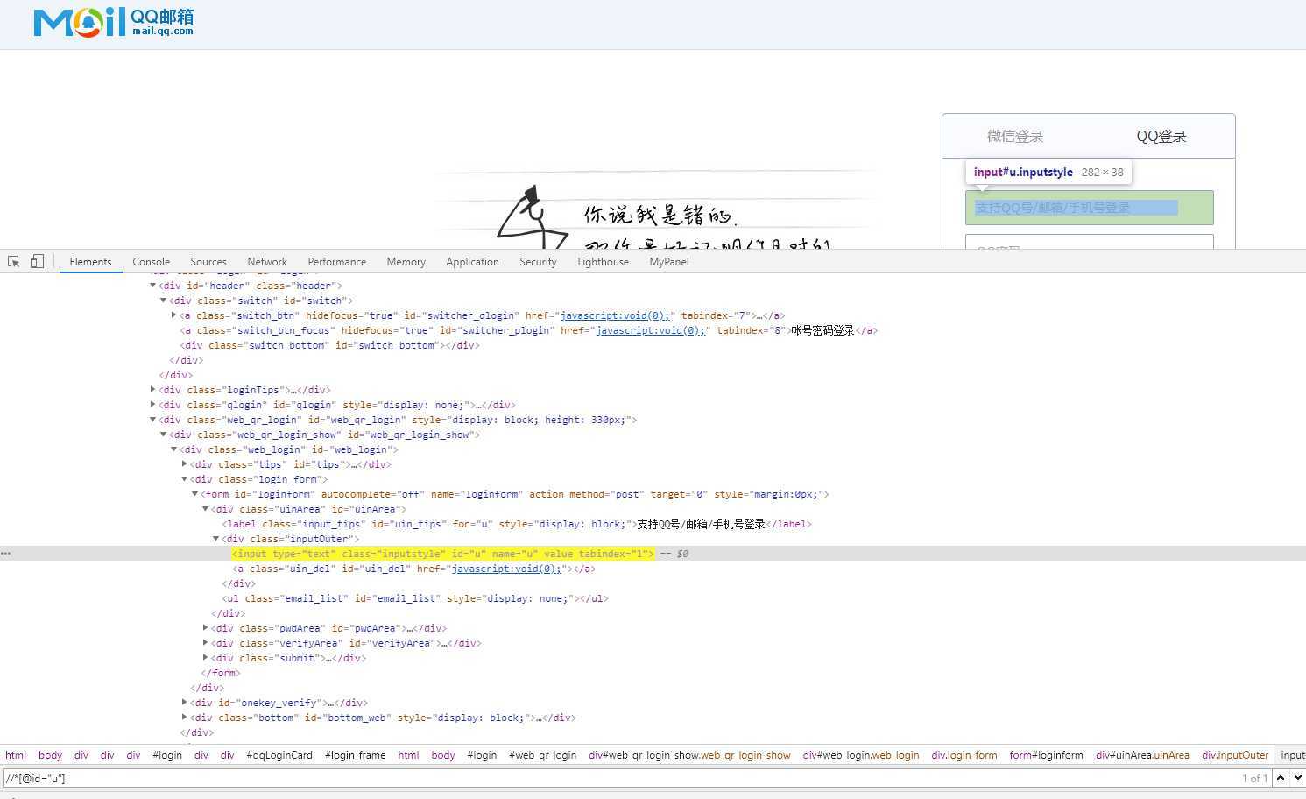Switch to the Security tab
Viewport: 1306px width, 799px height.
[538, 262]
